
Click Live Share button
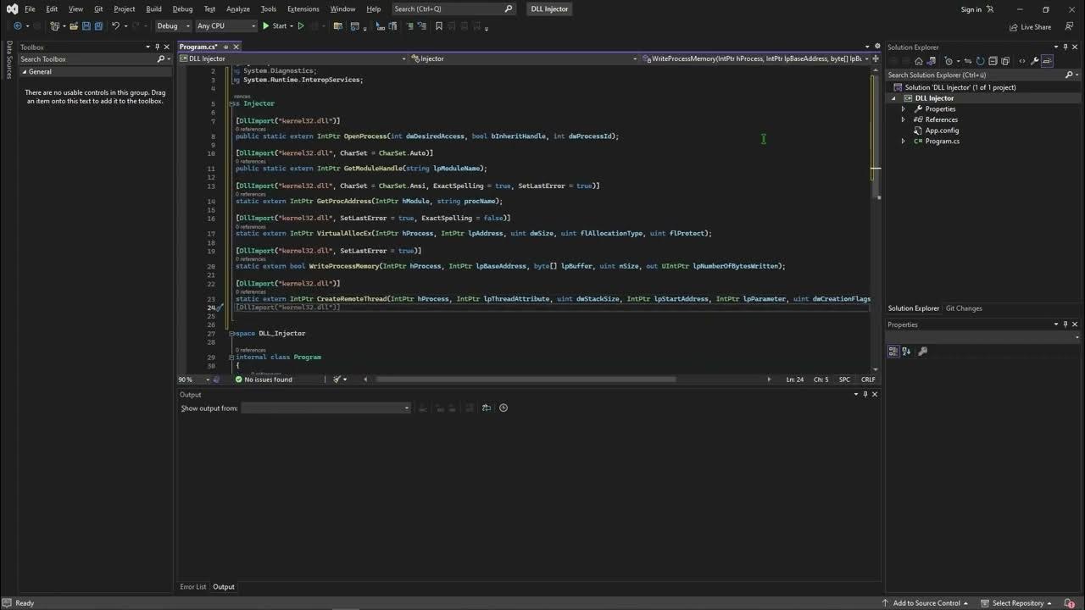pos(1030,27)
